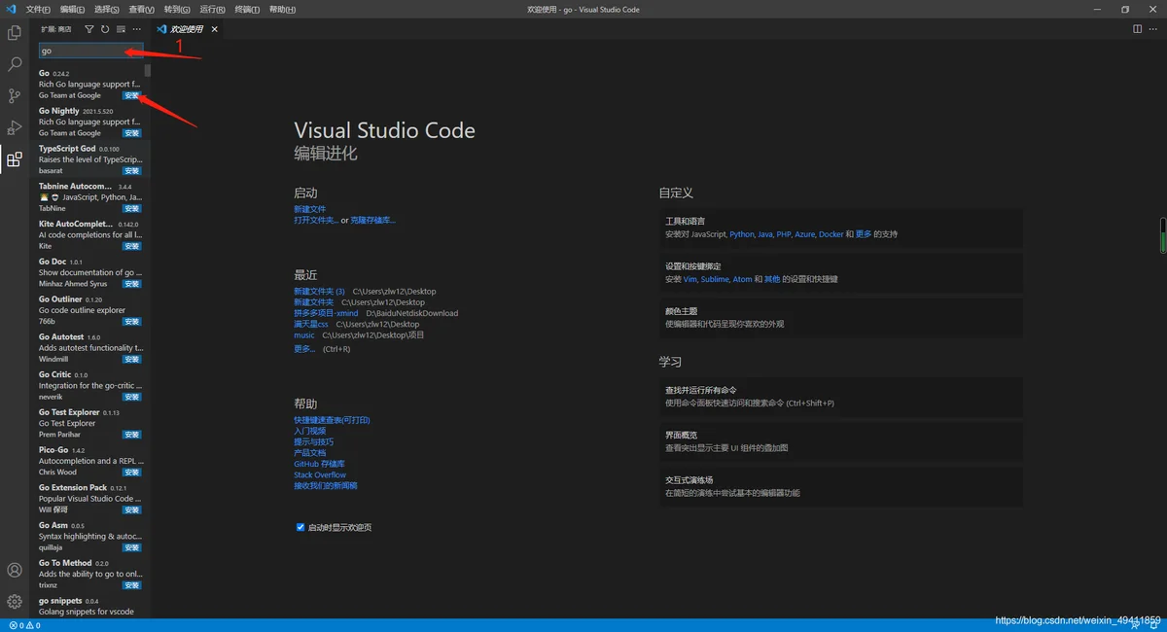Install the Kite AutoComplete extension
Screen dimensions: 1167x632
132,247
